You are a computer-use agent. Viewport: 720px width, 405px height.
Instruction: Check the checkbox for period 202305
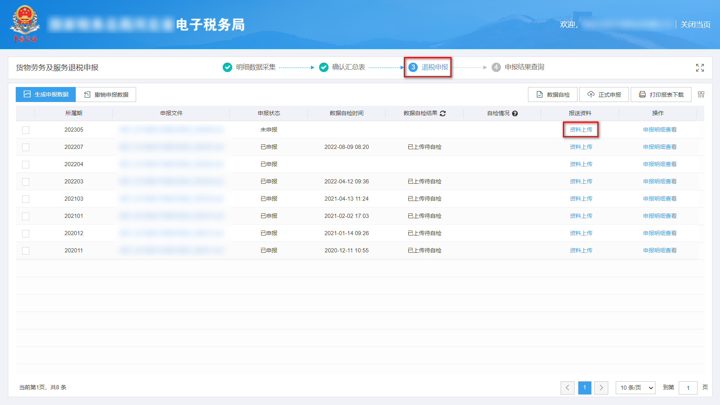tap(25, 130)
